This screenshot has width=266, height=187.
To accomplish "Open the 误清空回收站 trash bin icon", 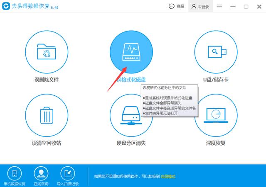I will pyautogui.click(x=47, y=115).
